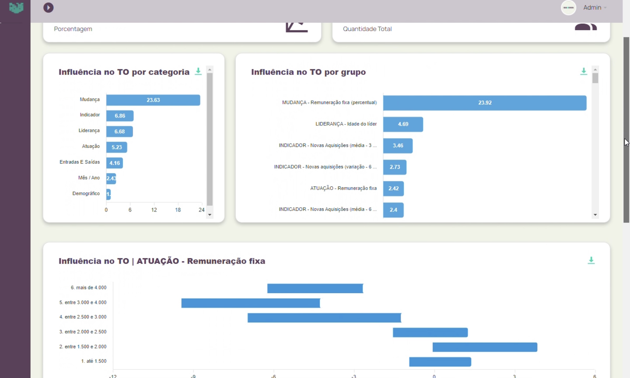Download the category influence chart
Image resolution: width=630 pixels, height=378 pixels.
(198, 71)
